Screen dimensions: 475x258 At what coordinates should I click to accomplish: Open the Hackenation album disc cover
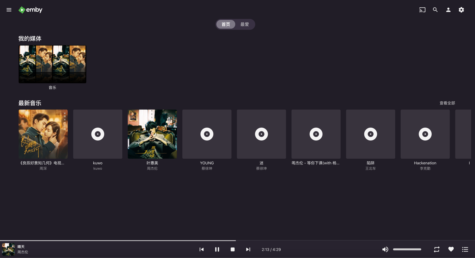point(425,134)
